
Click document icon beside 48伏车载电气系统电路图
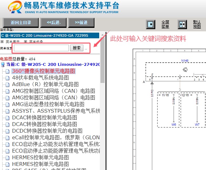7,78
